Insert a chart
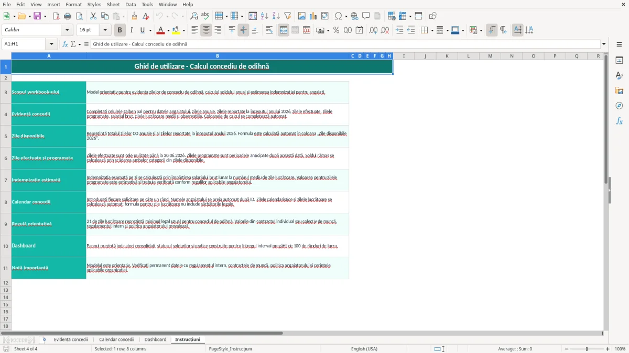629x353 pixels. click(313, 16)
